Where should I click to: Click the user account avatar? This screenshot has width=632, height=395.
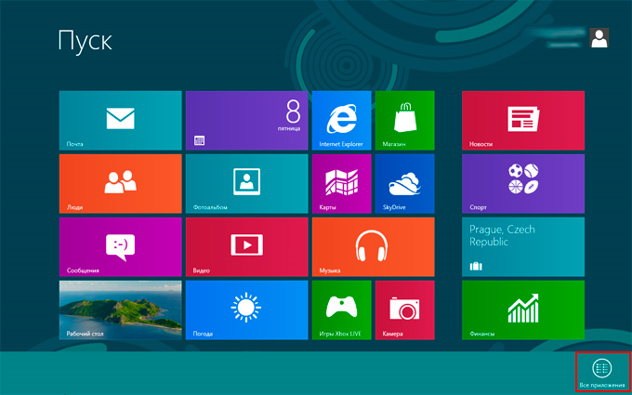[599, 37]
